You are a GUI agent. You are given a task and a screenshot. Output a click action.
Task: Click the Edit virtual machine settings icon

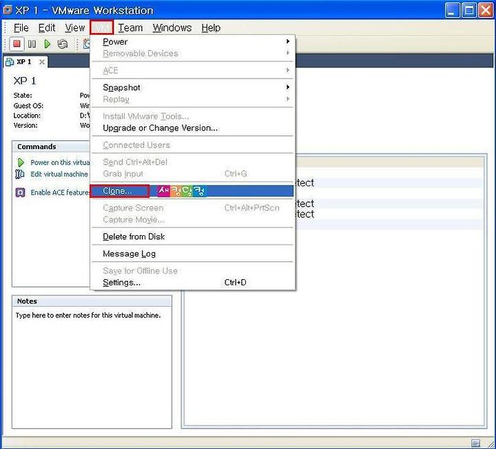coord(20,174)
